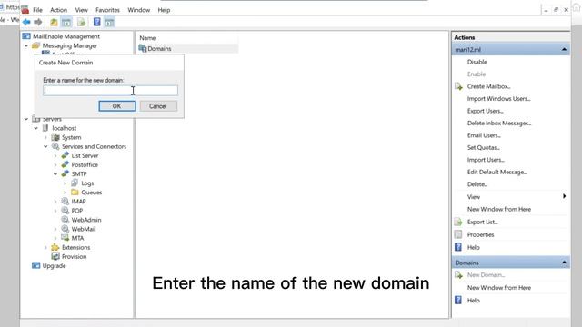
Task: Open the File menu
Action: pyautogui.click(x=37, y=10)
